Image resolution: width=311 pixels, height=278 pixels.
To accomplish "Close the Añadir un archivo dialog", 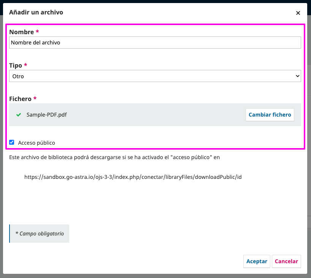I will (298, 13).
